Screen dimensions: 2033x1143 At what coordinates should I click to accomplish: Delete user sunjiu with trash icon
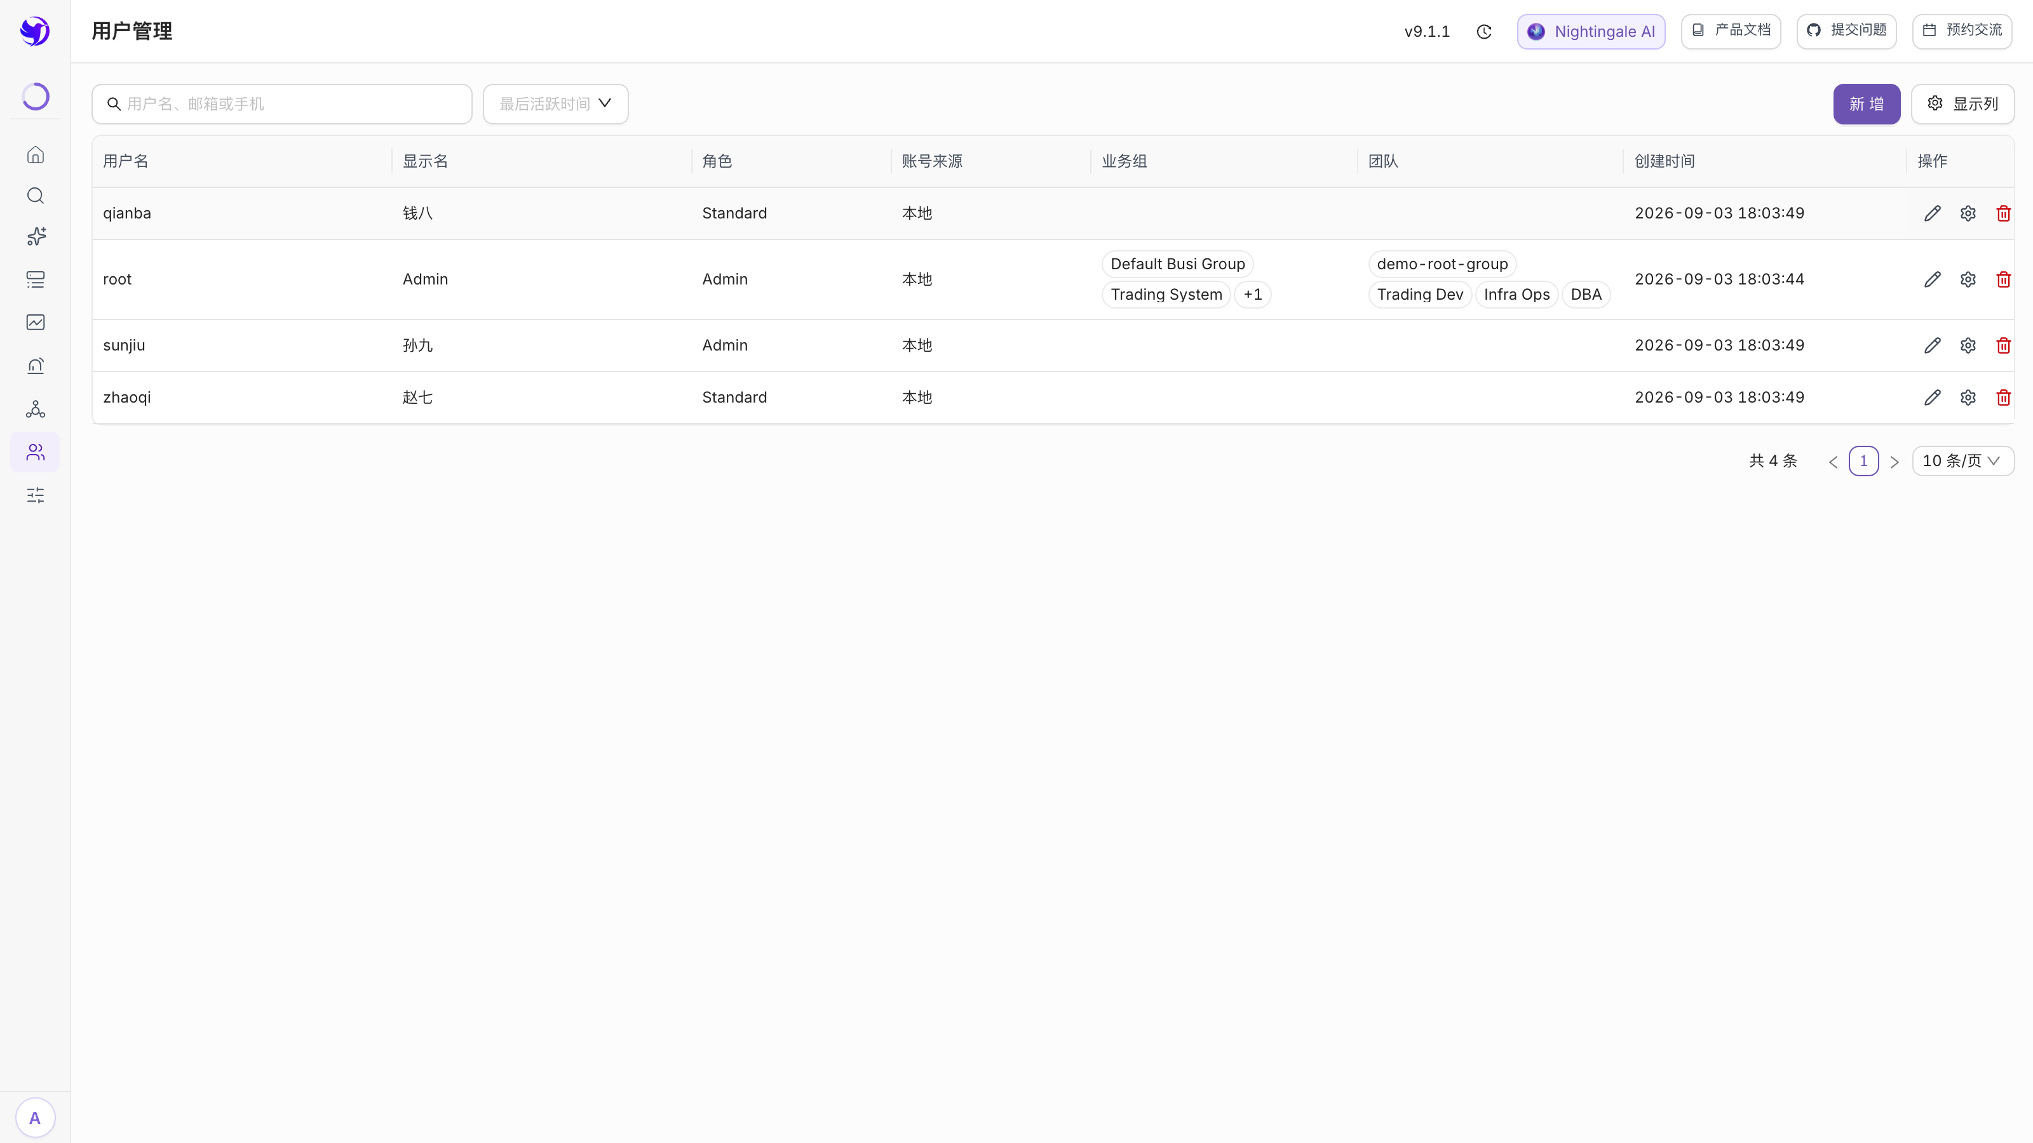[2003, 345]
